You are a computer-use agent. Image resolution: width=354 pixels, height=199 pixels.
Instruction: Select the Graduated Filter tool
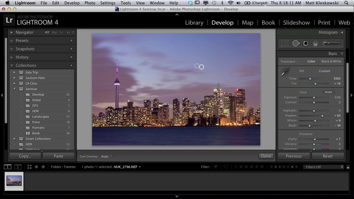pyautogui.click(x=315, y=43)
